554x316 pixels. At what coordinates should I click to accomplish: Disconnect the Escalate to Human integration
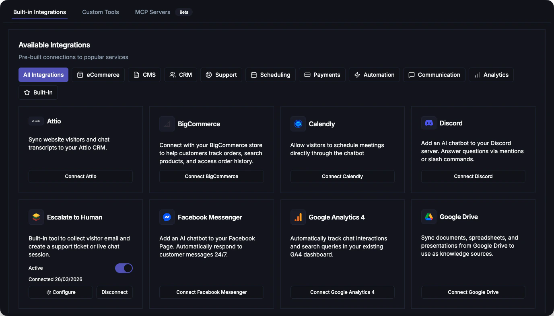point(114,292)
